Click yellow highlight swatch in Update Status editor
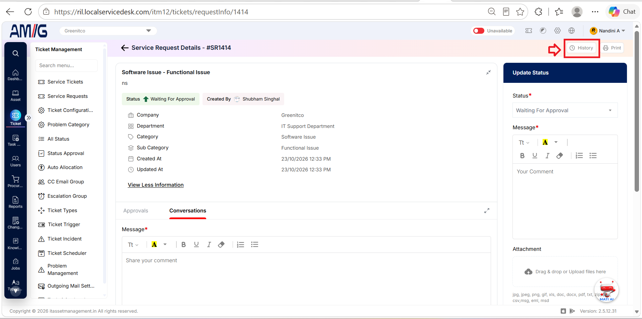 click(545, 142)
